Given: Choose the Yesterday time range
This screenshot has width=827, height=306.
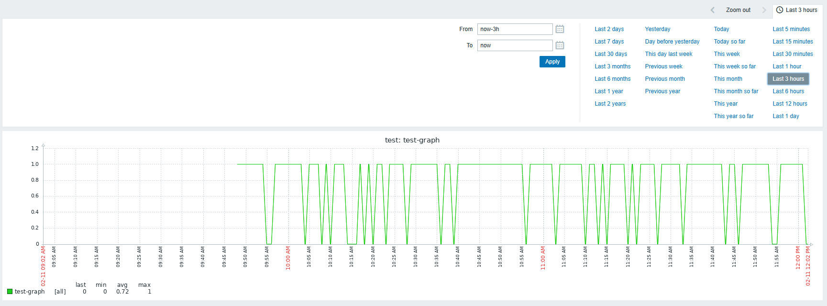Looking at the screenshot, I should pos(657,29).
